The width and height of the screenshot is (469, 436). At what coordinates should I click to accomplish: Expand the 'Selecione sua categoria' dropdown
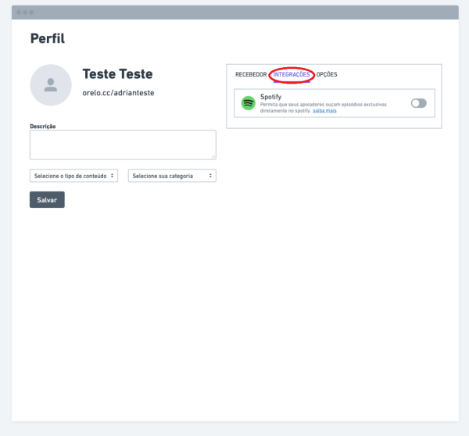[x=172, y=176]
